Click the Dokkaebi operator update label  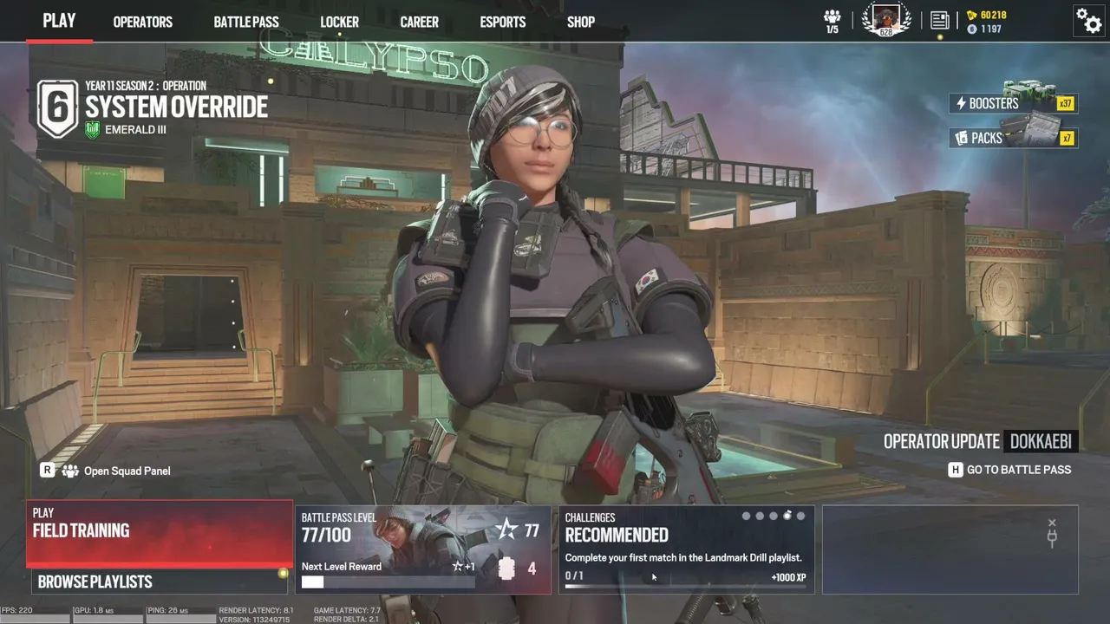coord(1041,441)
